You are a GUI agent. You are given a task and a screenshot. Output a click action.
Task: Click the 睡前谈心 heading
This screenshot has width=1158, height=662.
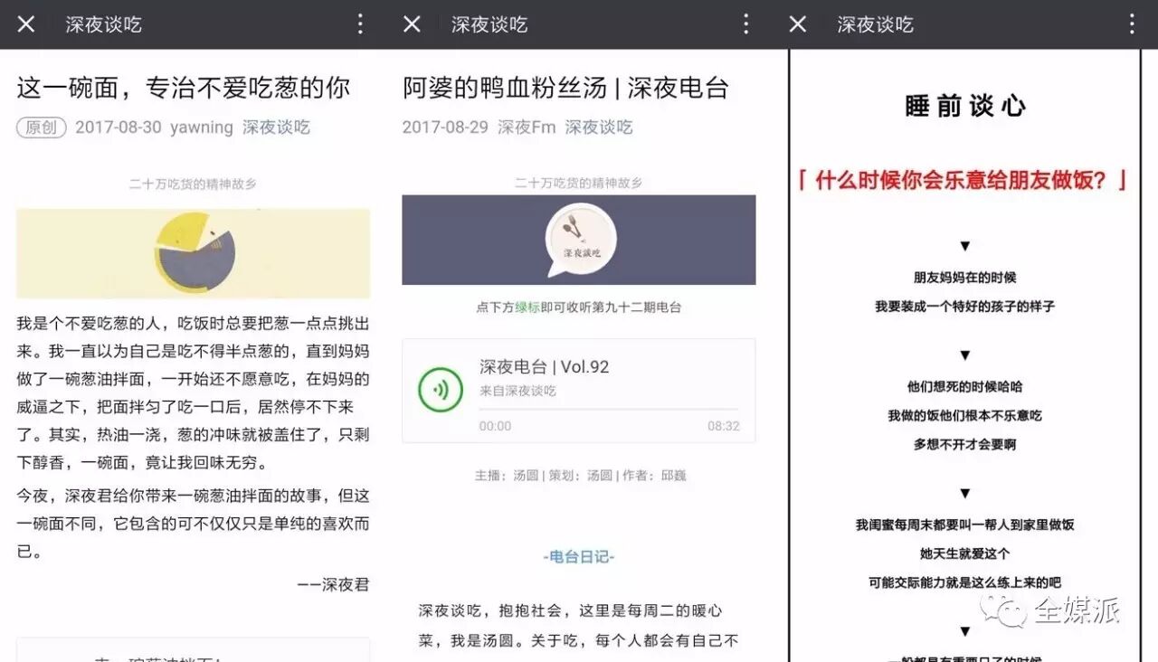coord(964,106)
